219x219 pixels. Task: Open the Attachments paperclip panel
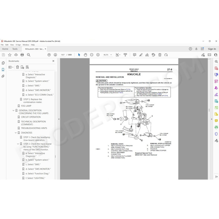3,76
